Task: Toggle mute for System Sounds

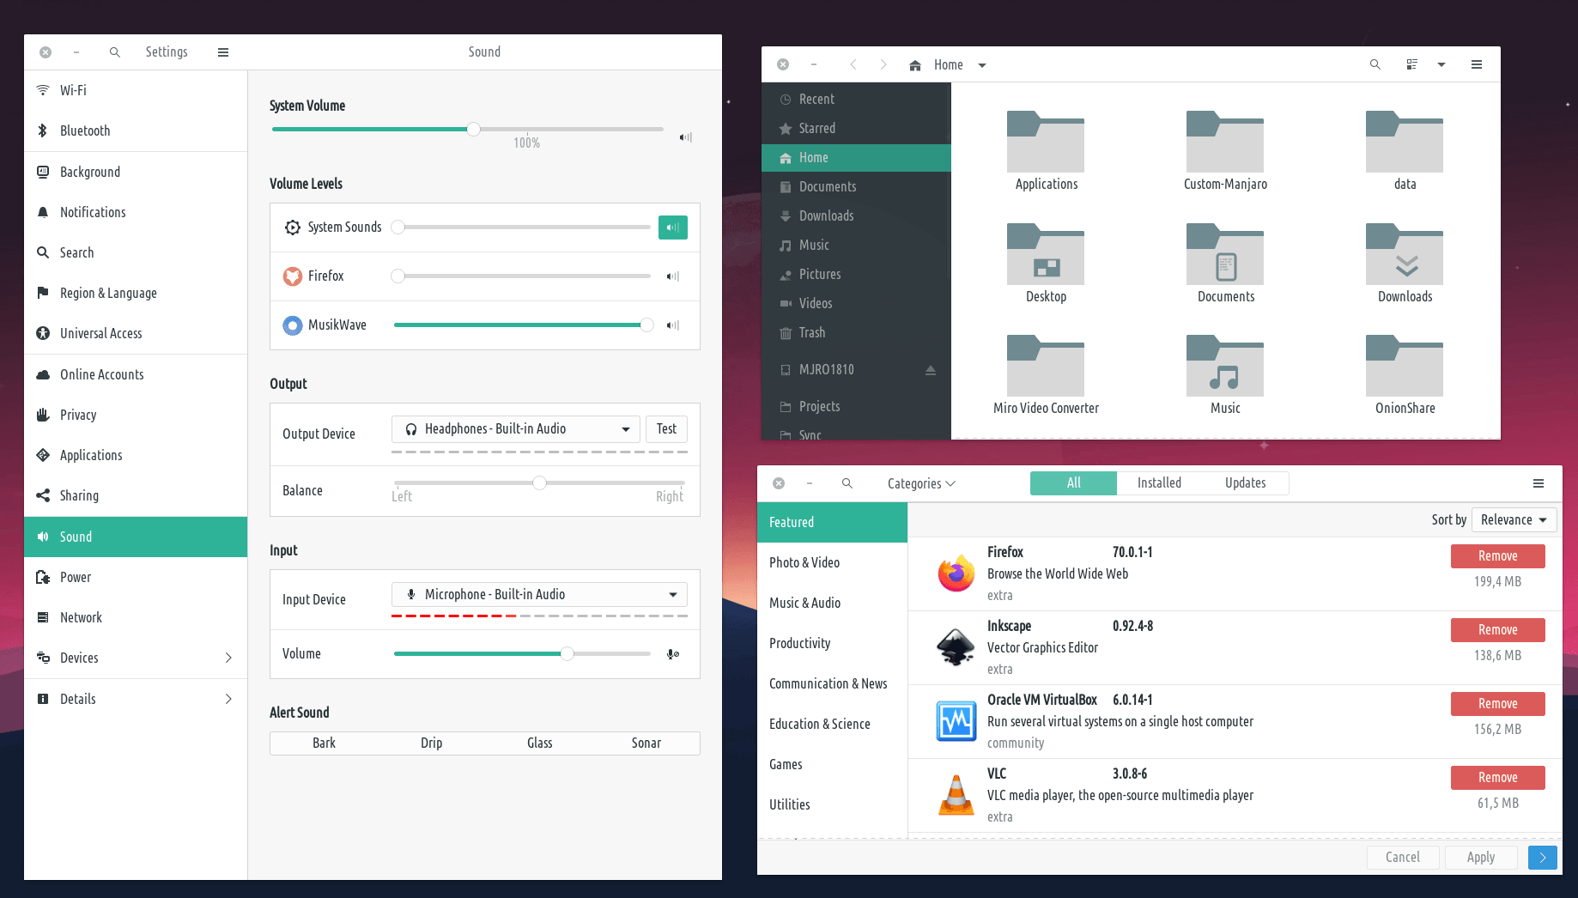Action: (x=672, y=228)
